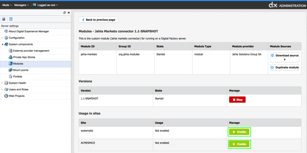
Task: Go back using Back to previous page
Action: click(x=99, y=20)
